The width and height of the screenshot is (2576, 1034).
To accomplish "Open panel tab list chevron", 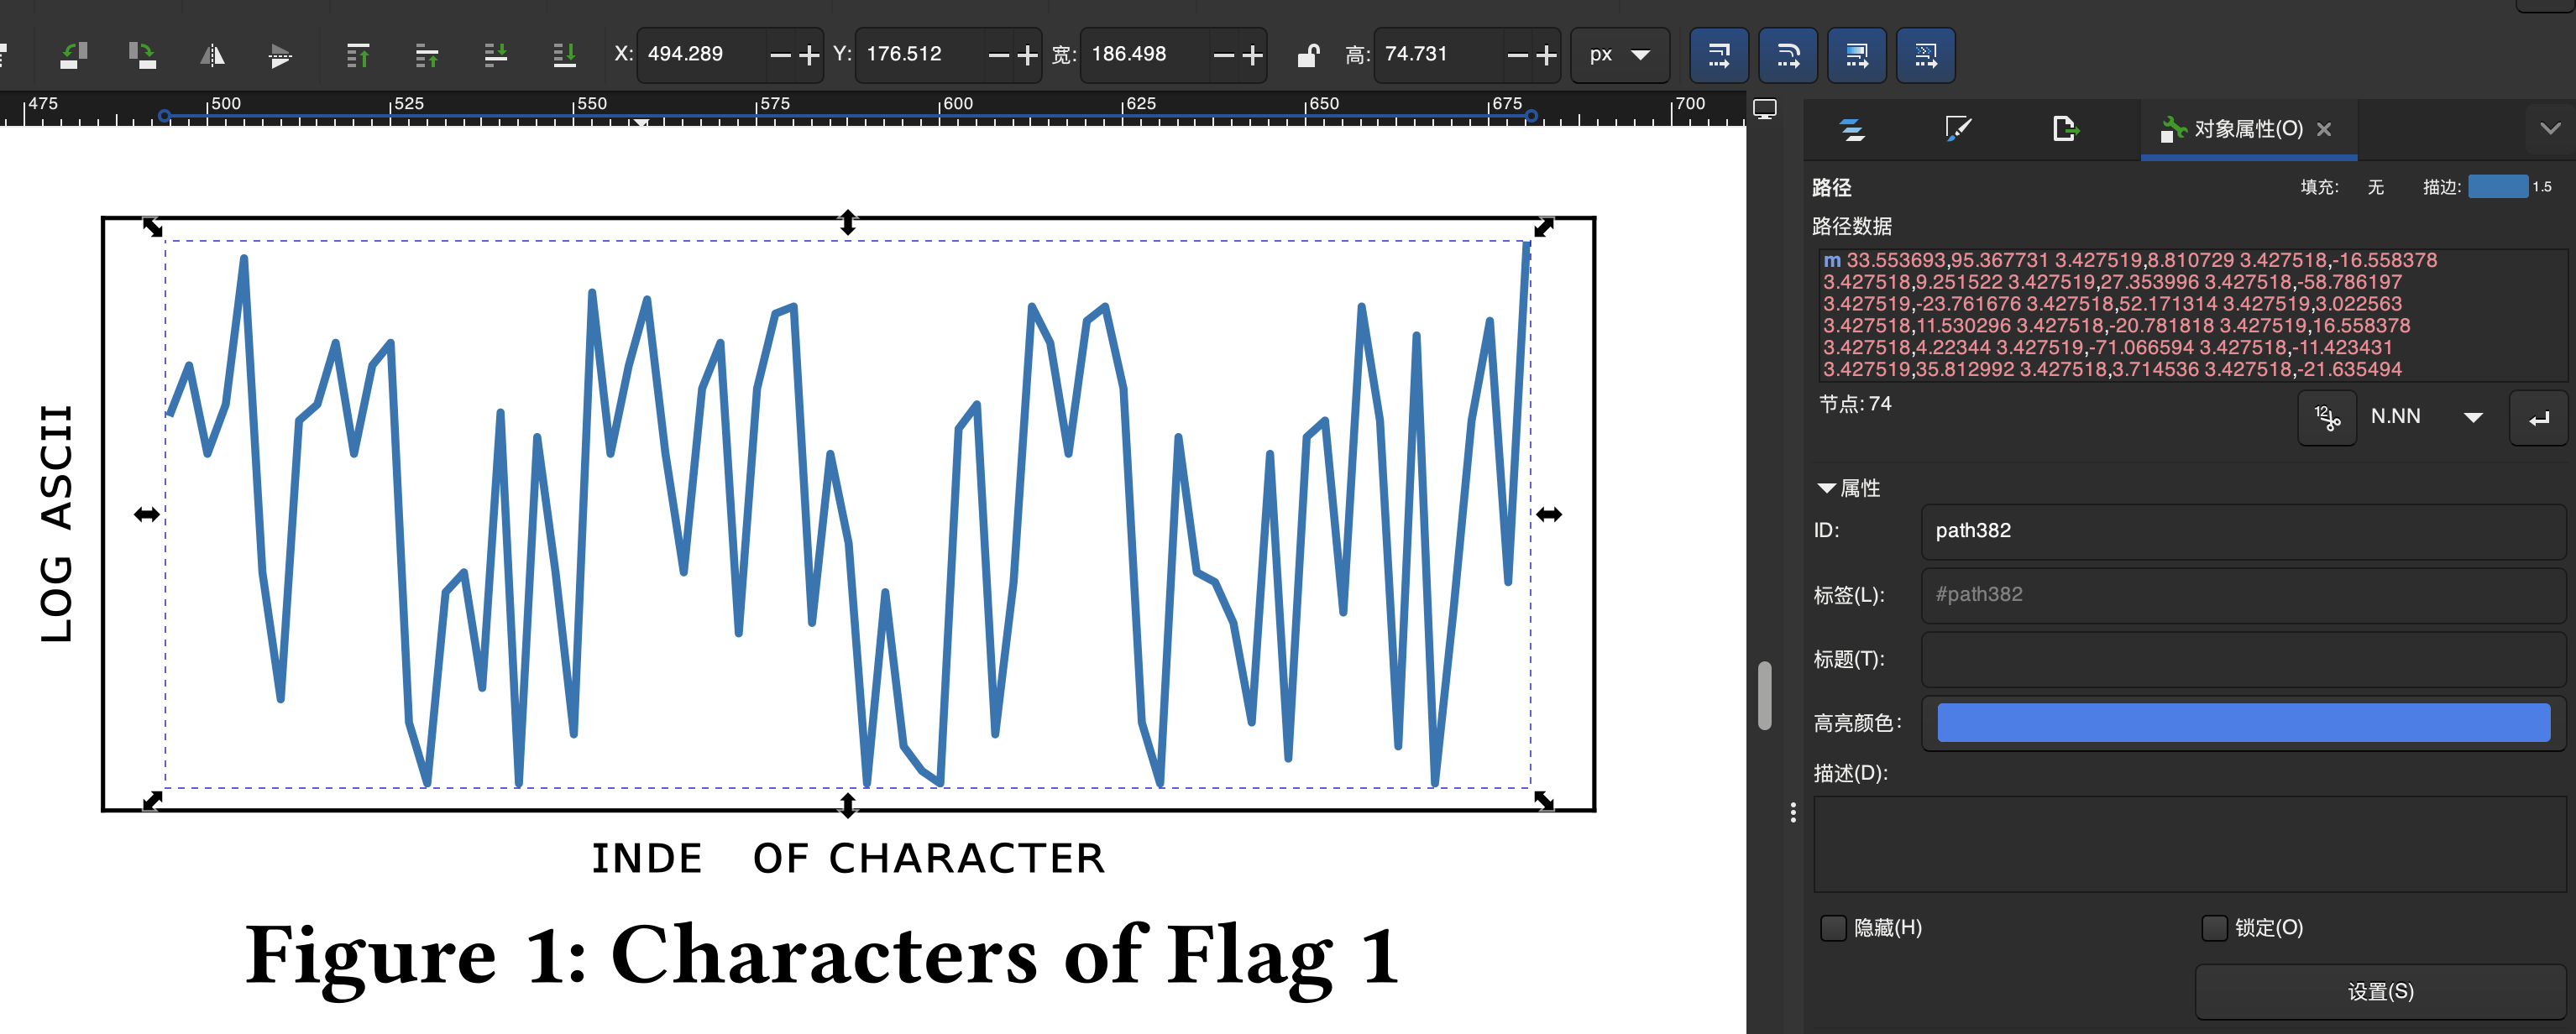I will point(2550,129).
